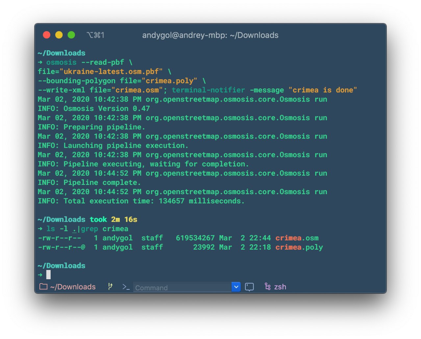Click crimea.poly in the ls listing
This screenshot has height=339, width=421.
click(x=299, y=247)
